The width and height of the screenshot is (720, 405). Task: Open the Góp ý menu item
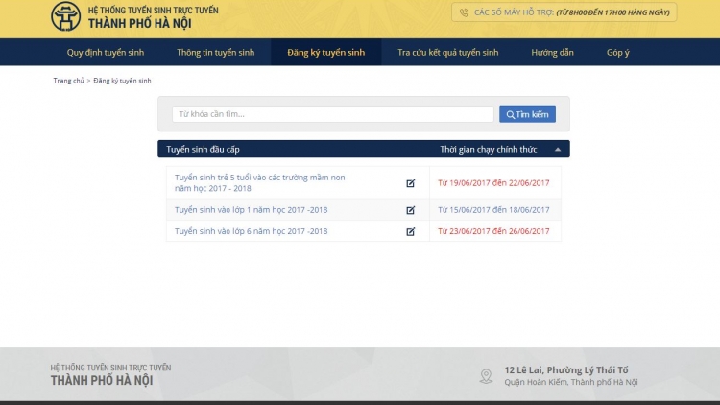coord(617,53)
